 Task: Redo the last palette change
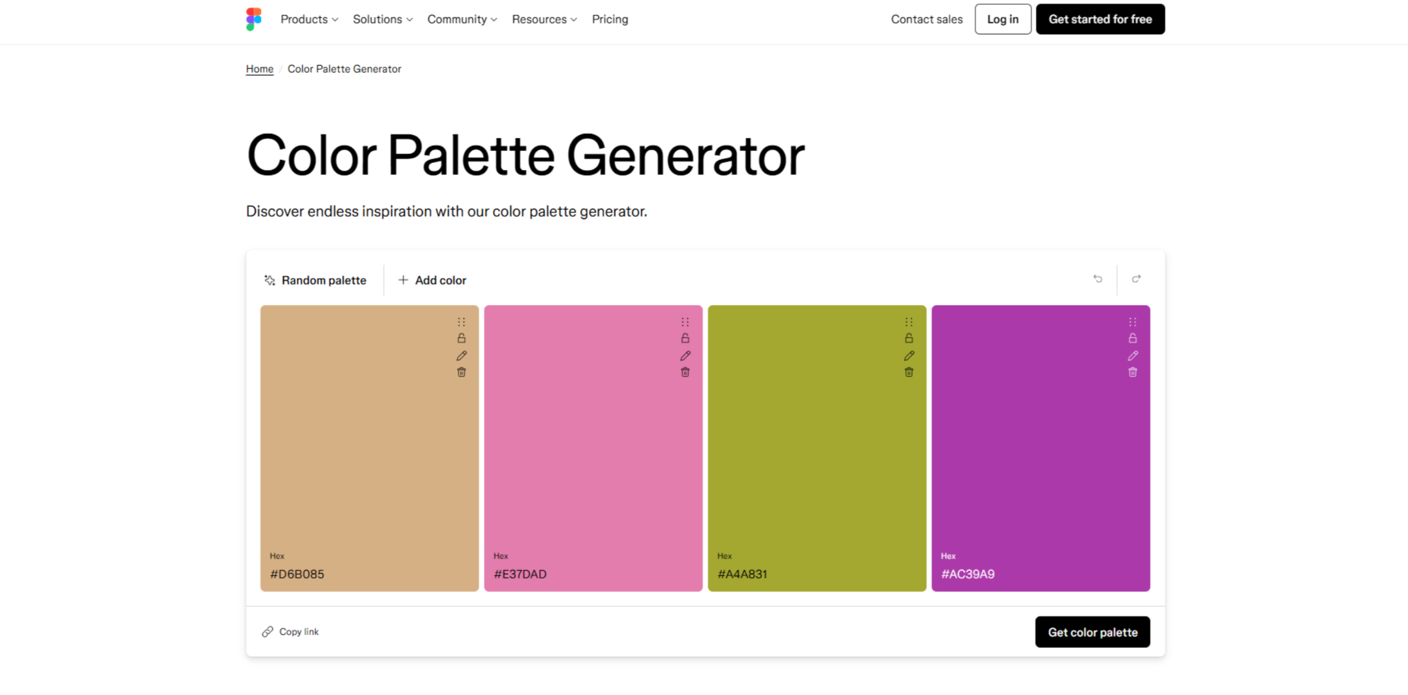pyautogui.click(x=1137, y=279)
